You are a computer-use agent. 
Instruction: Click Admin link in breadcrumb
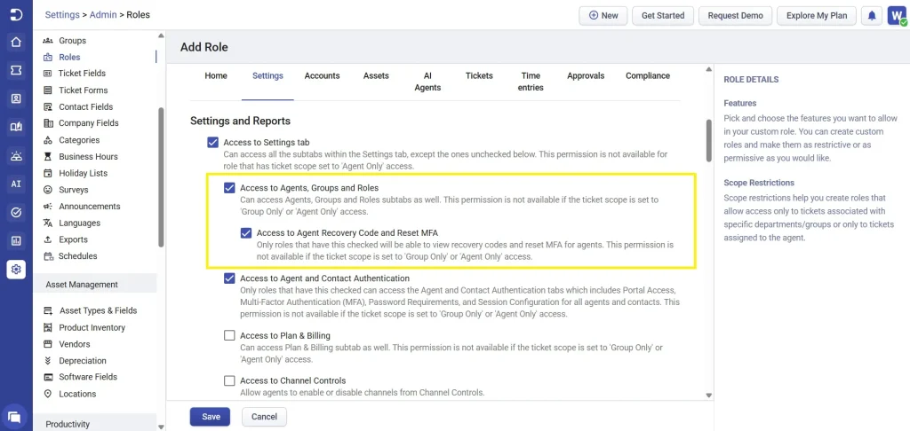click(103, 14)
